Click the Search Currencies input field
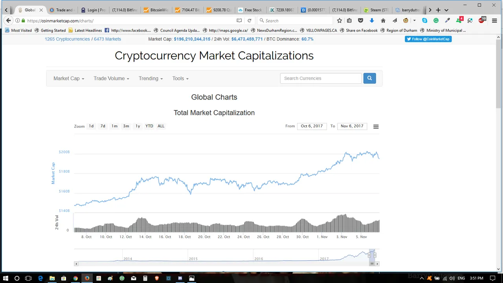Viewport: 503px width, 283px height. coord(321,78)
